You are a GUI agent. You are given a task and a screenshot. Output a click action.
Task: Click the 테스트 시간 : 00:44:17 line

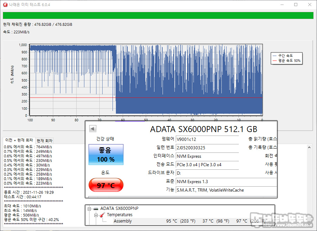tap(23, 197)
